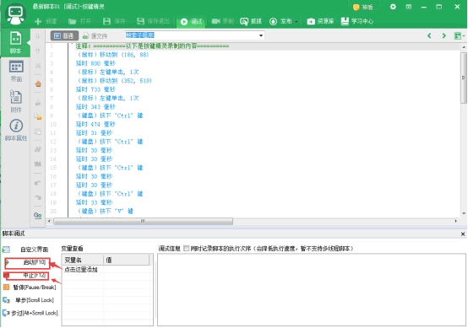
Task: Switch to the 脚本 (Script) sidebar tab
Action: (x=15, y=43)
